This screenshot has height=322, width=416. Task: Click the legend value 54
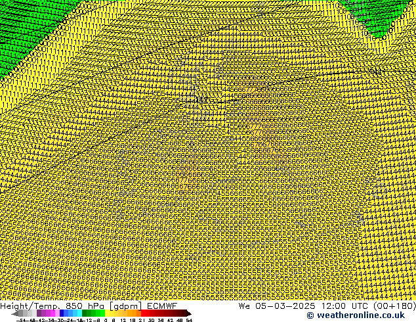point(189,321)
